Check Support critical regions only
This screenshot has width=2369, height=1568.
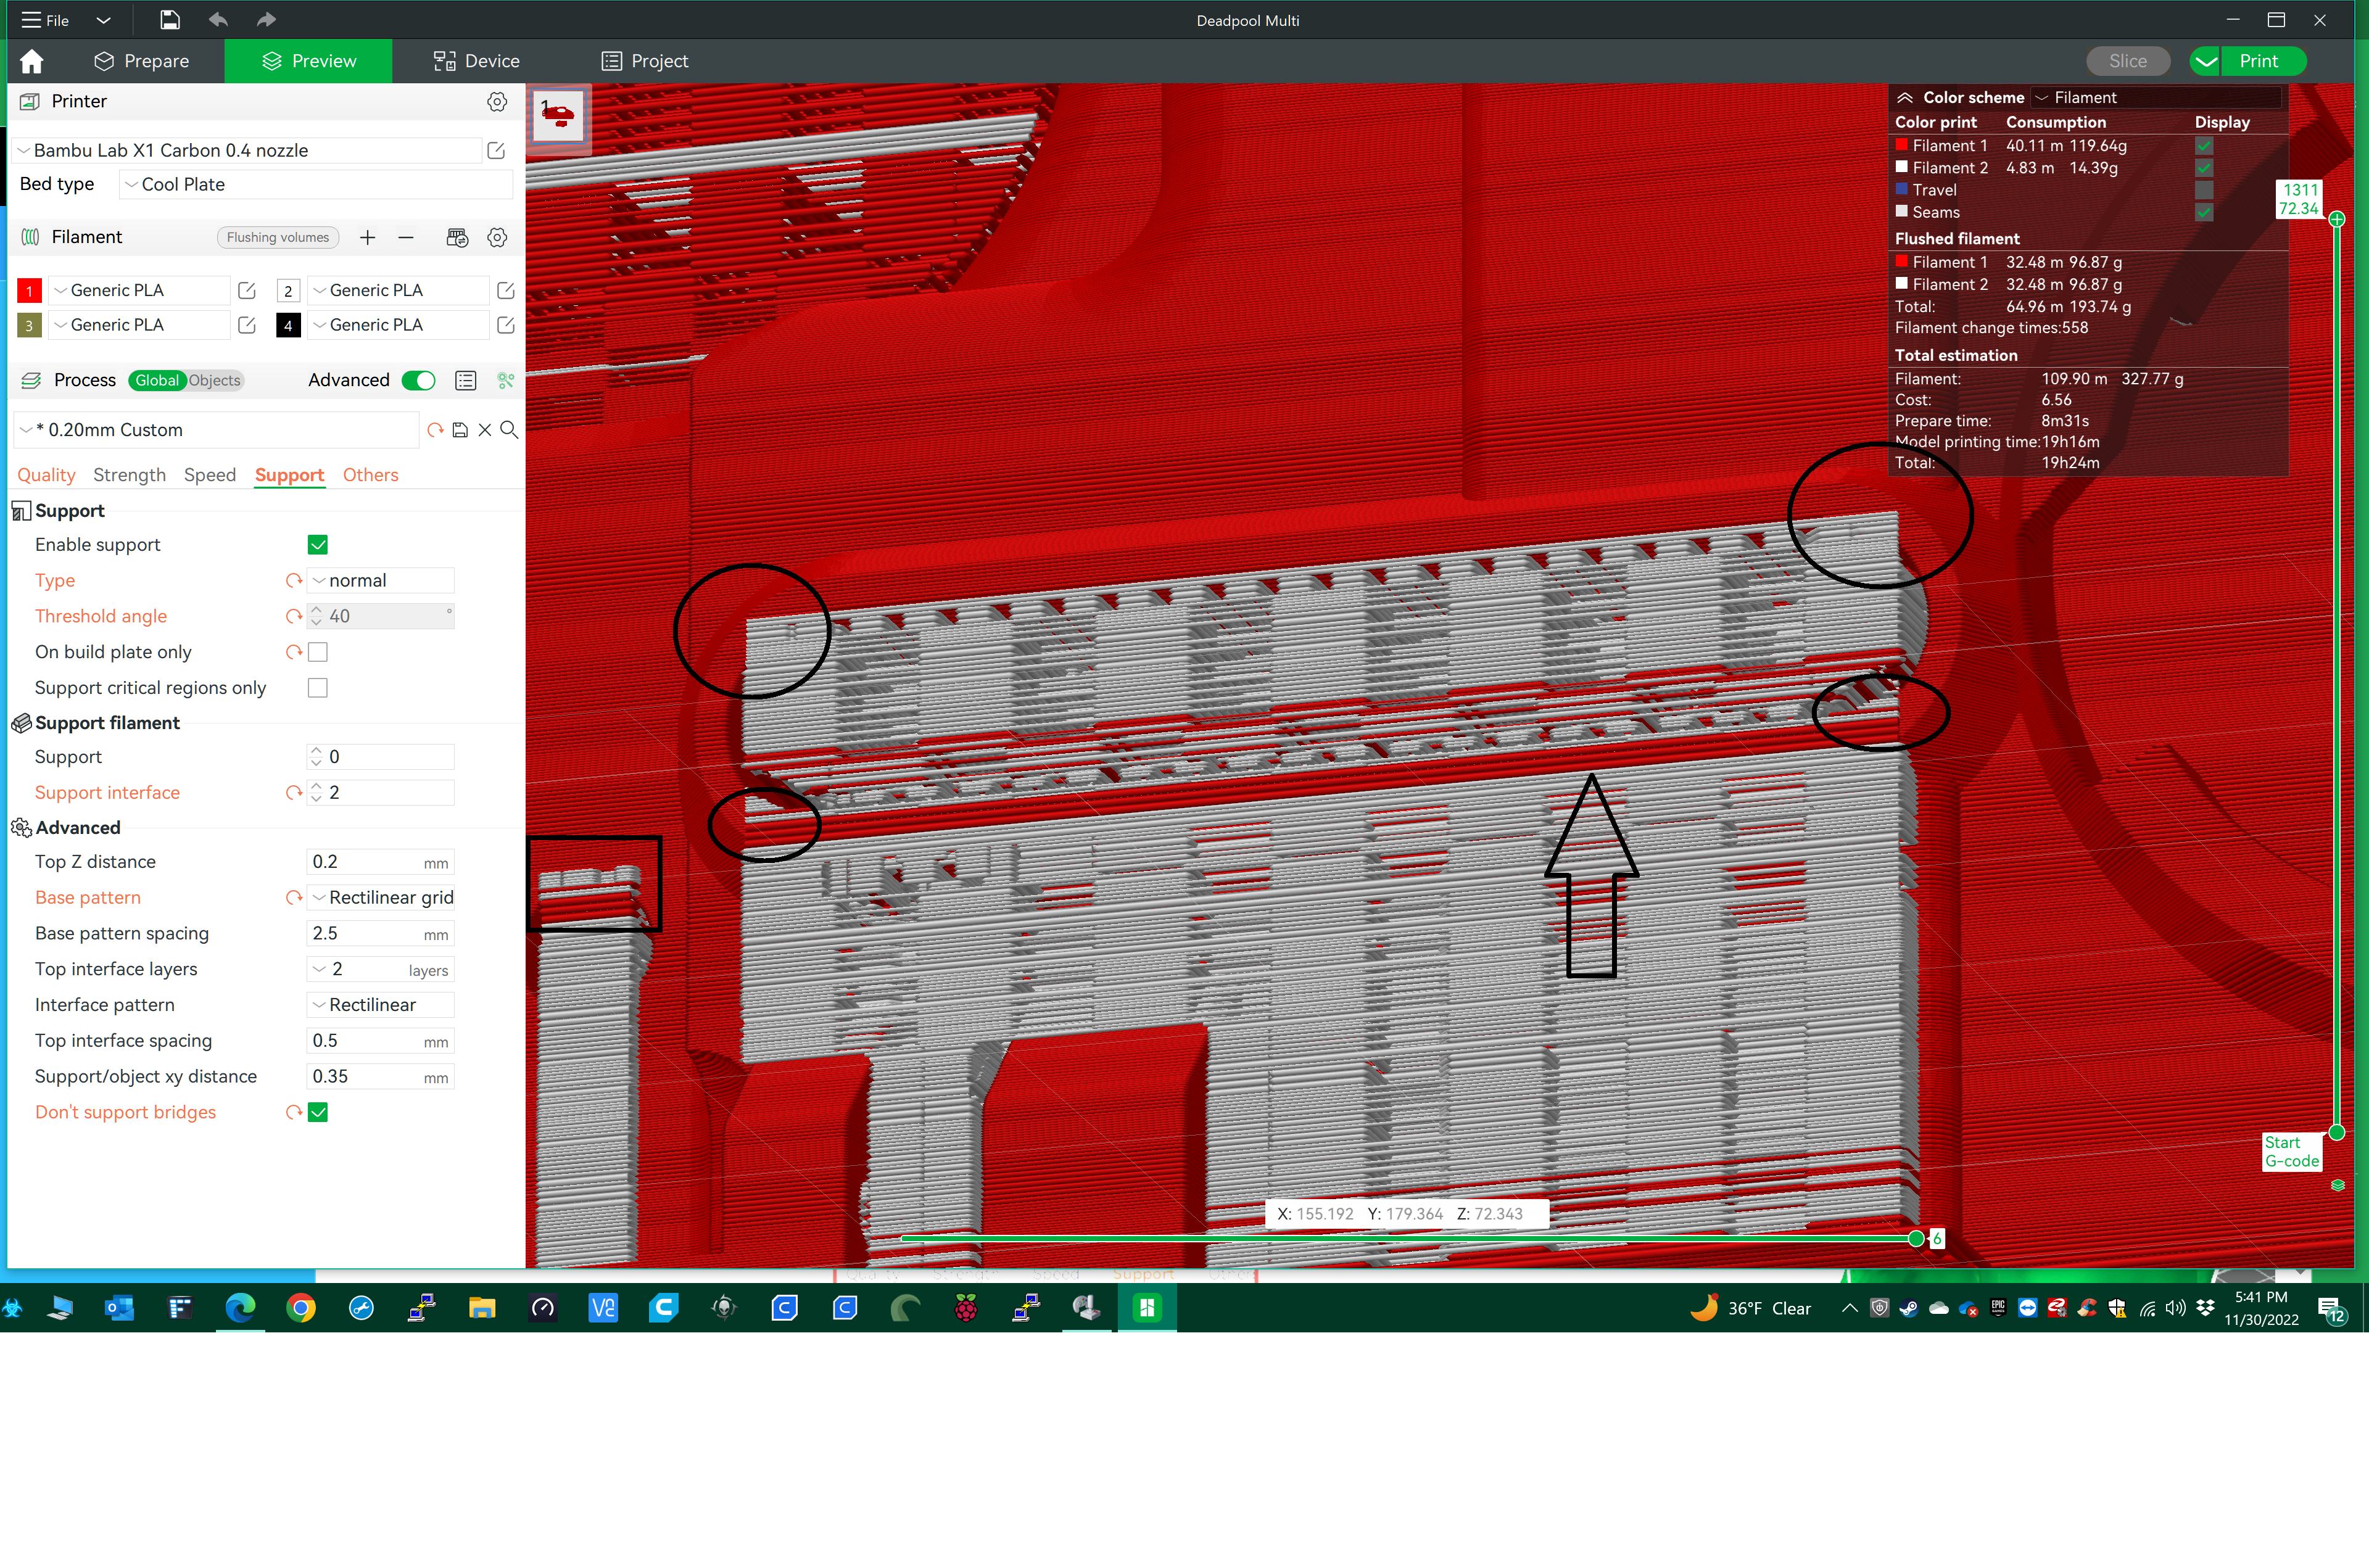coord(318,688)
